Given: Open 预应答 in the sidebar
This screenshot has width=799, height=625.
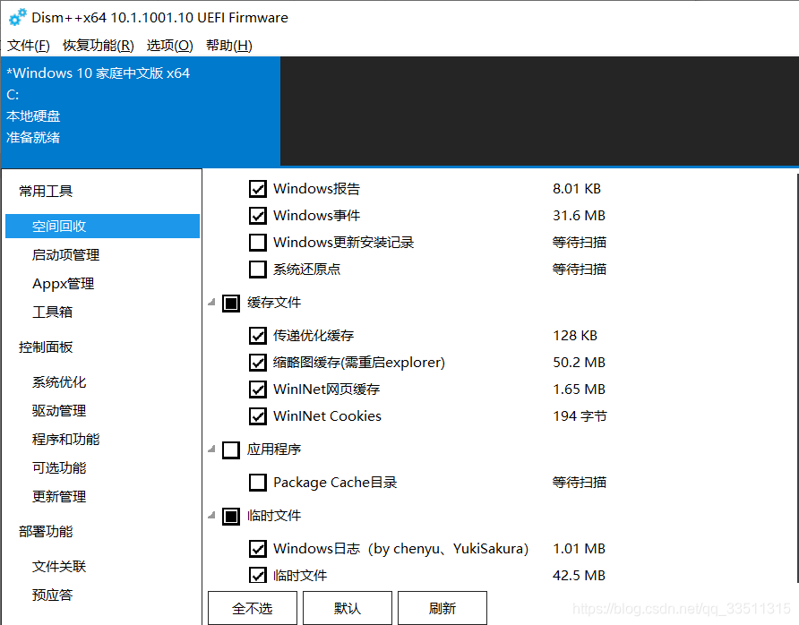Looking at the screenshot, I should point(52,595).
